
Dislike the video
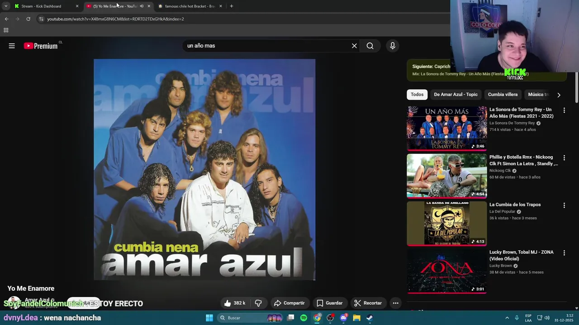(258, 303)
